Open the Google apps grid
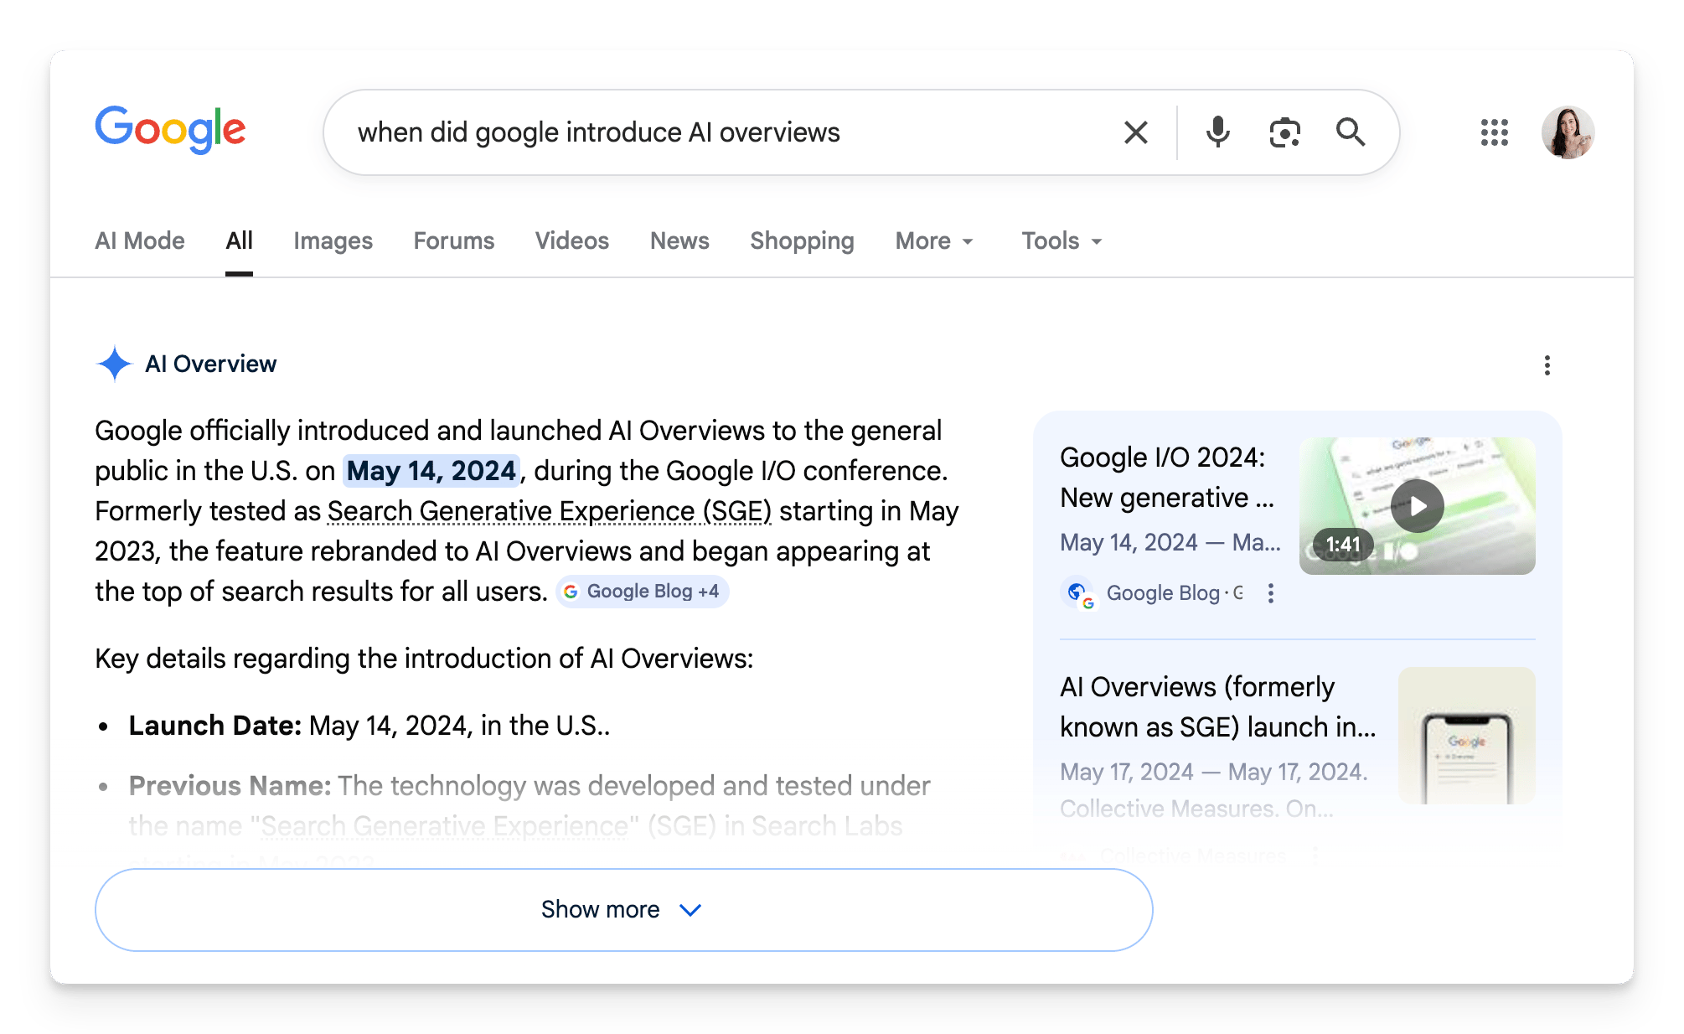Viewport: 1684px width, 1034px height. tap(1494, 132)
